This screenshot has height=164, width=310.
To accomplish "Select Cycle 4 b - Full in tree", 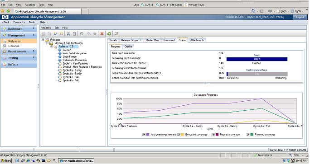I will coord(71,80).
